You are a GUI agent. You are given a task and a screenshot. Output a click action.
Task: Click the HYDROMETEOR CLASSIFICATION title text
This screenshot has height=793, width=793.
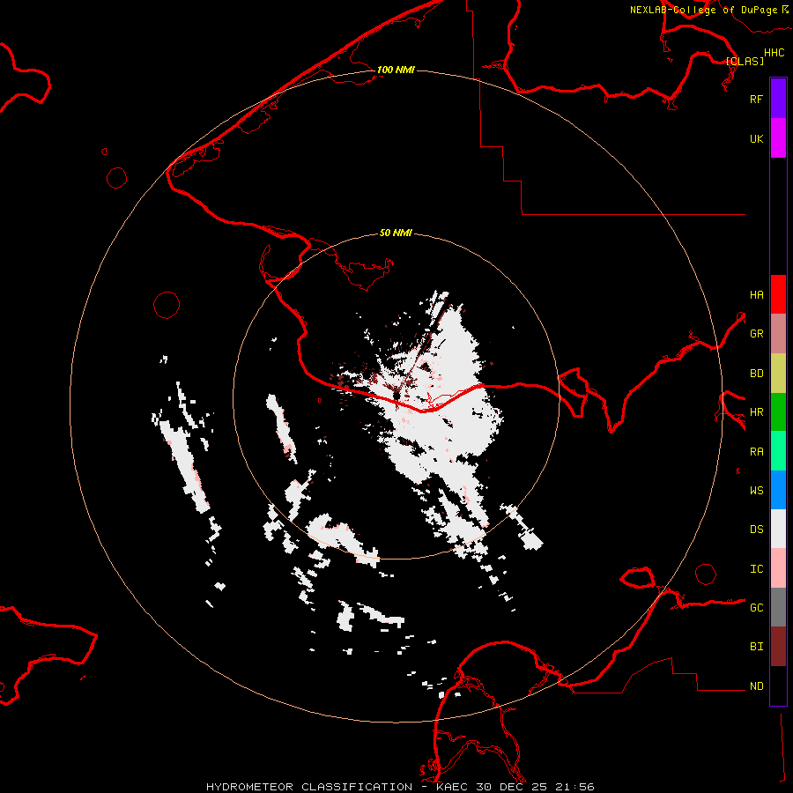point(309,787)
